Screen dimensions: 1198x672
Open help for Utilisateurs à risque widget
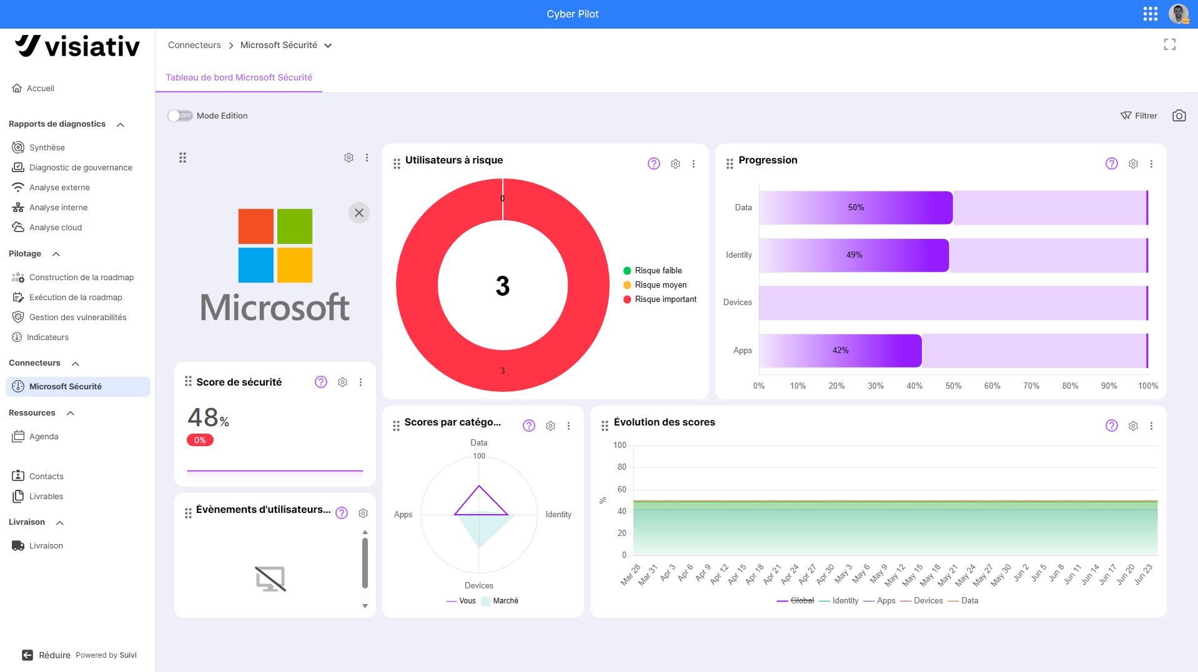pos(653,163)
